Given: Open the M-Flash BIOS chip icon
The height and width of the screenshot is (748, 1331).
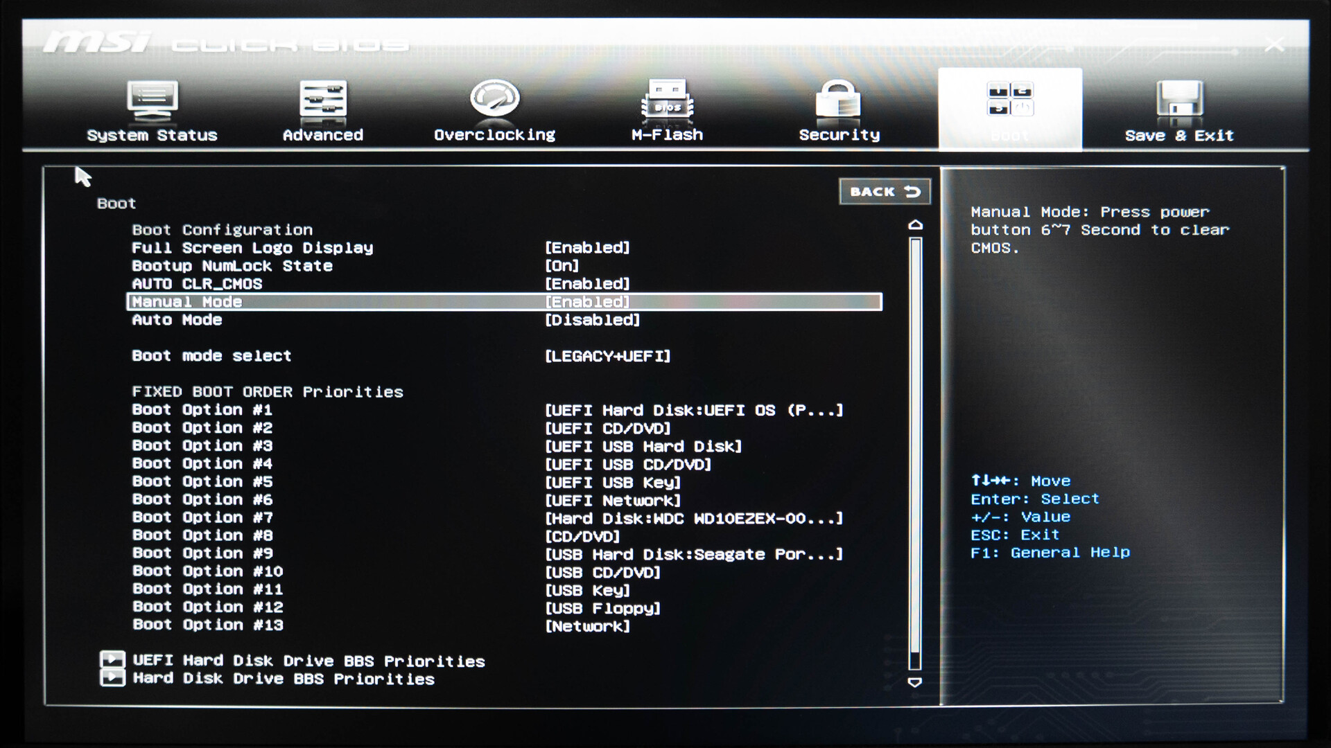Looking at the screenshot, I should click(667, 100).
